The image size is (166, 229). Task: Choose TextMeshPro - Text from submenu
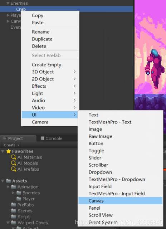click(121, 122)
